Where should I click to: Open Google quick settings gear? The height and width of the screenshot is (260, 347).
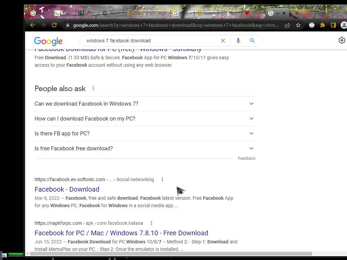(342, 41)
